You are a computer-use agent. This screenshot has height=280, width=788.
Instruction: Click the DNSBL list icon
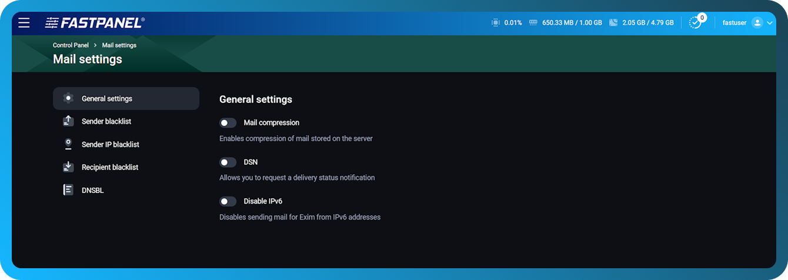(68, 190)
